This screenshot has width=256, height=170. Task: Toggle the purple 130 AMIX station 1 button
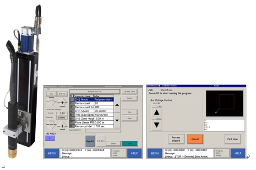pos(50,138)
